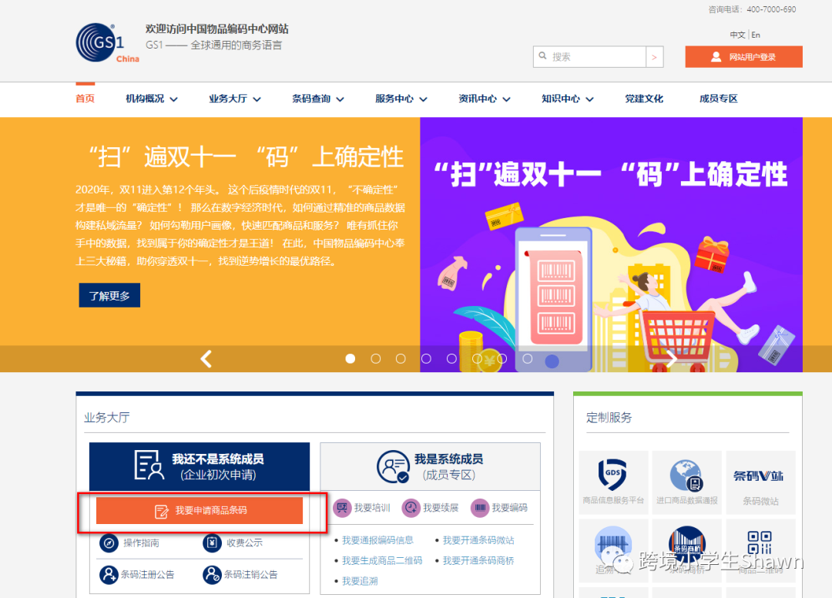The image size is (832, 598).
Task: Click the 收费公示 icon
Action: (211, 543)
